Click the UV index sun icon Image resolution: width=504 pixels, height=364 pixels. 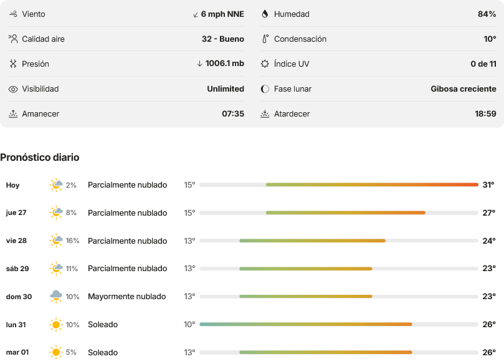(x=265, y=64)
